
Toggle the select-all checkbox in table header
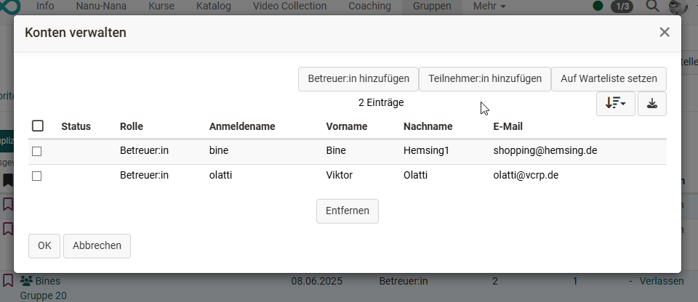[x=38, y=126]
